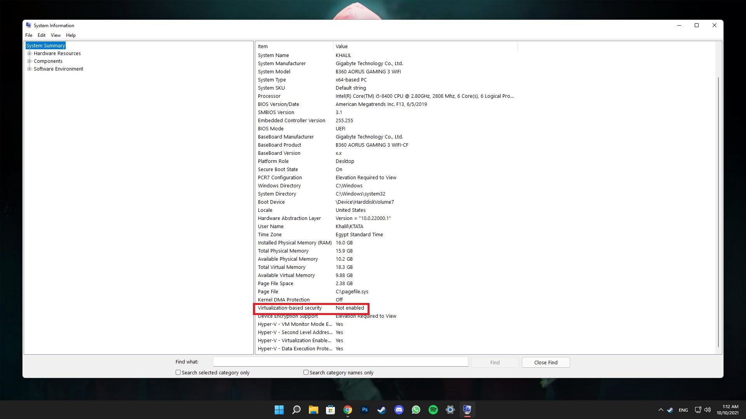Toggle Search selected category only
The height and width of the screenshot is (419, 746).
click(x=178, y=372)
